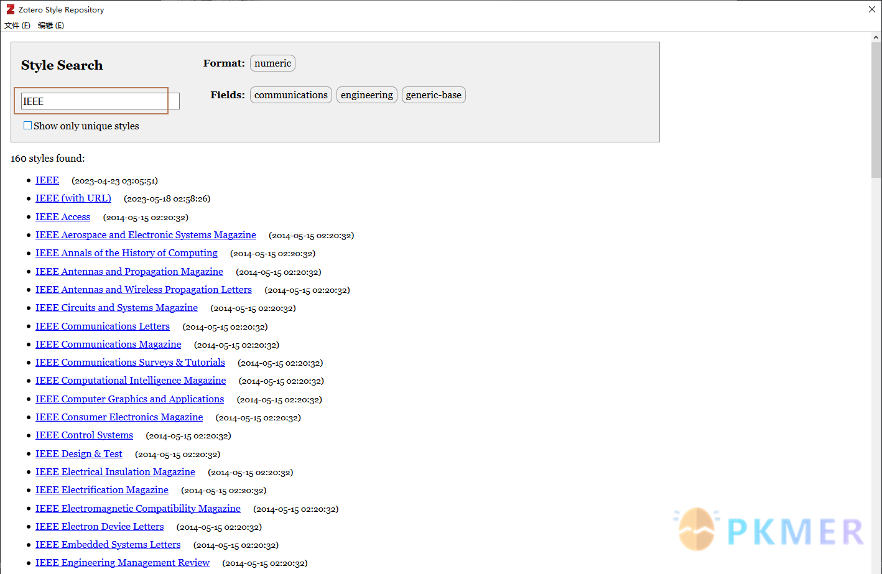The height and width of the screenshot is (574, 882).
Task: Open the 文件 (F) menu
Action: (x=17, y=25)
